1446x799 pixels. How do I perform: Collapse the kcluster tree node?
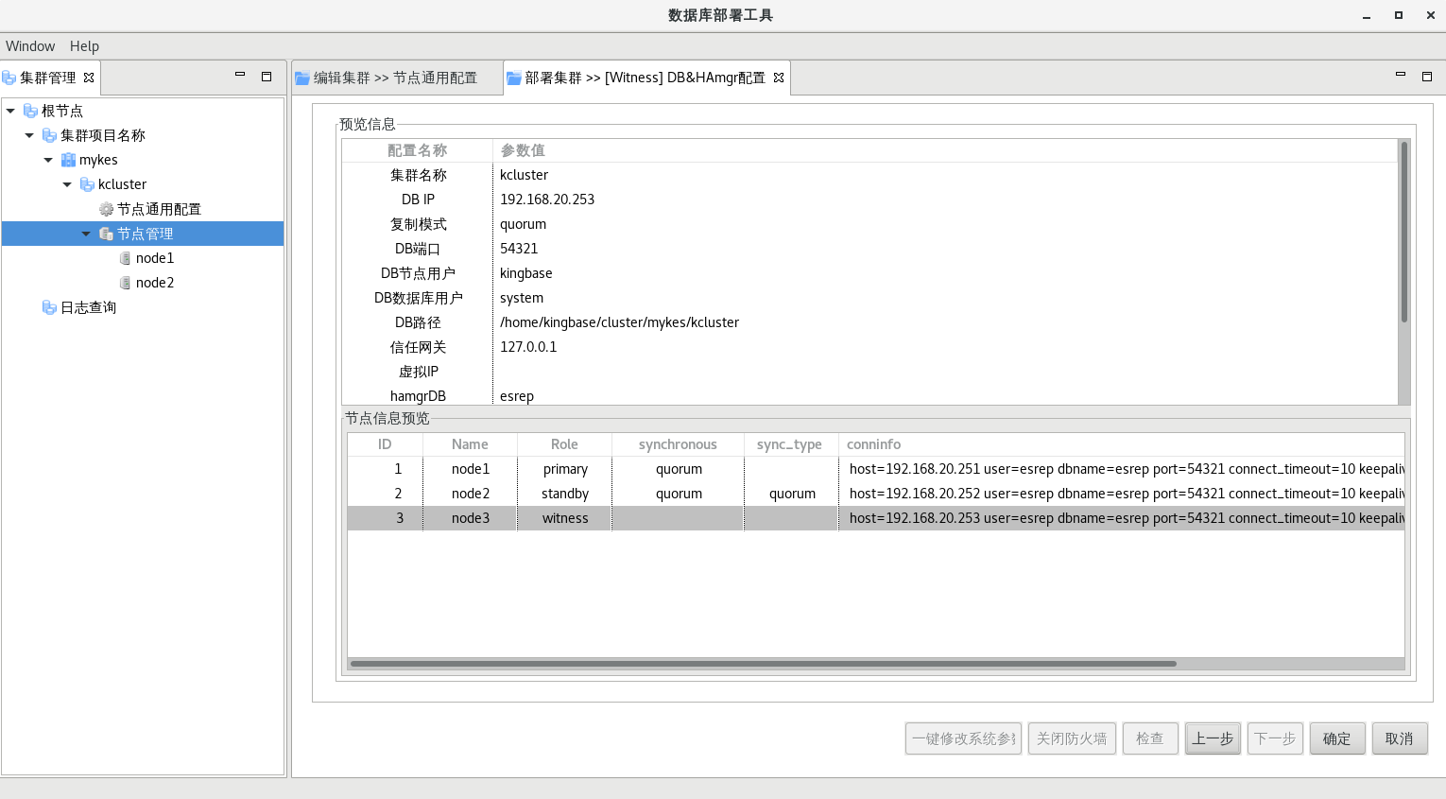[x=67, y=184]
